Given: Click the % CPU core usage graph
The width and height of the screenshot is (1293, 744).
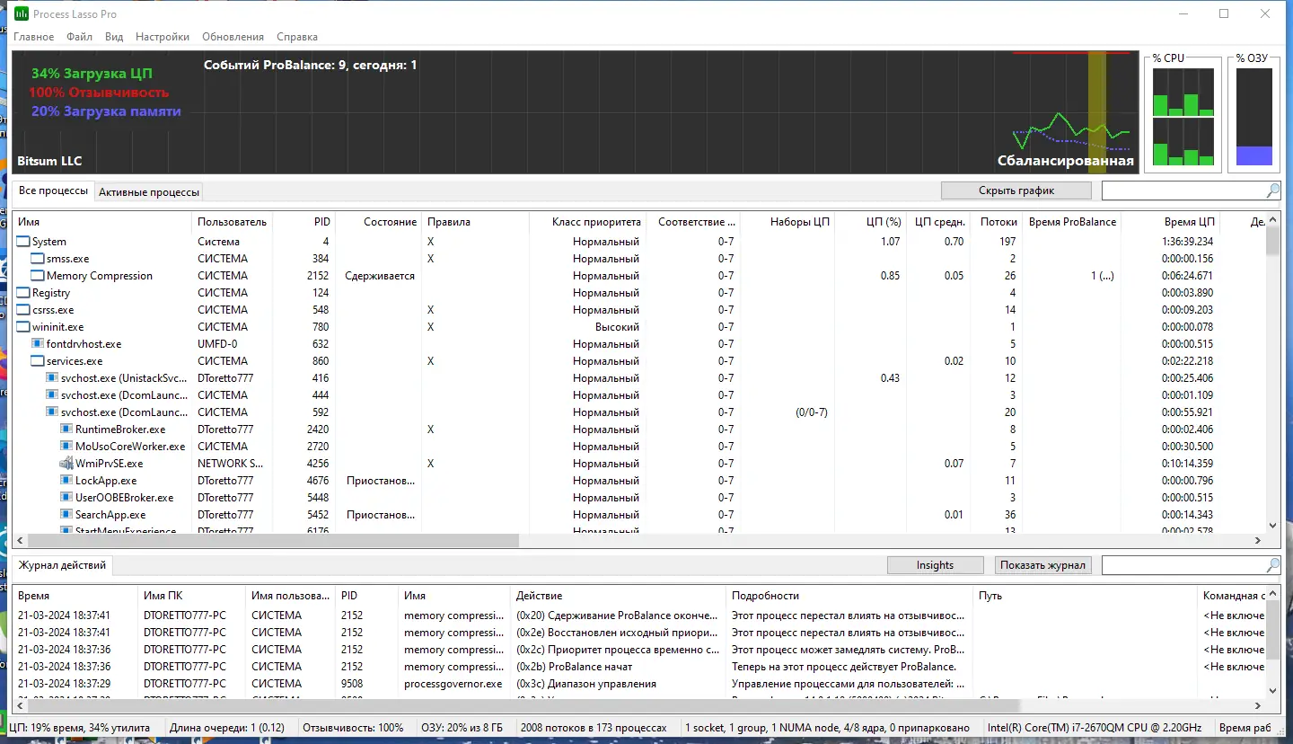Looking at the screenshot, I should click(1183, 117).
